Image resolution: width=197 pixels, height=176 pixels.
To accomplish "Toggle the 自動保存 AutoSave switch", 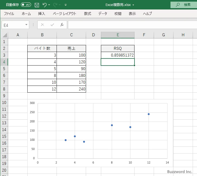I will pyautogui.click(x=26, y=5).
